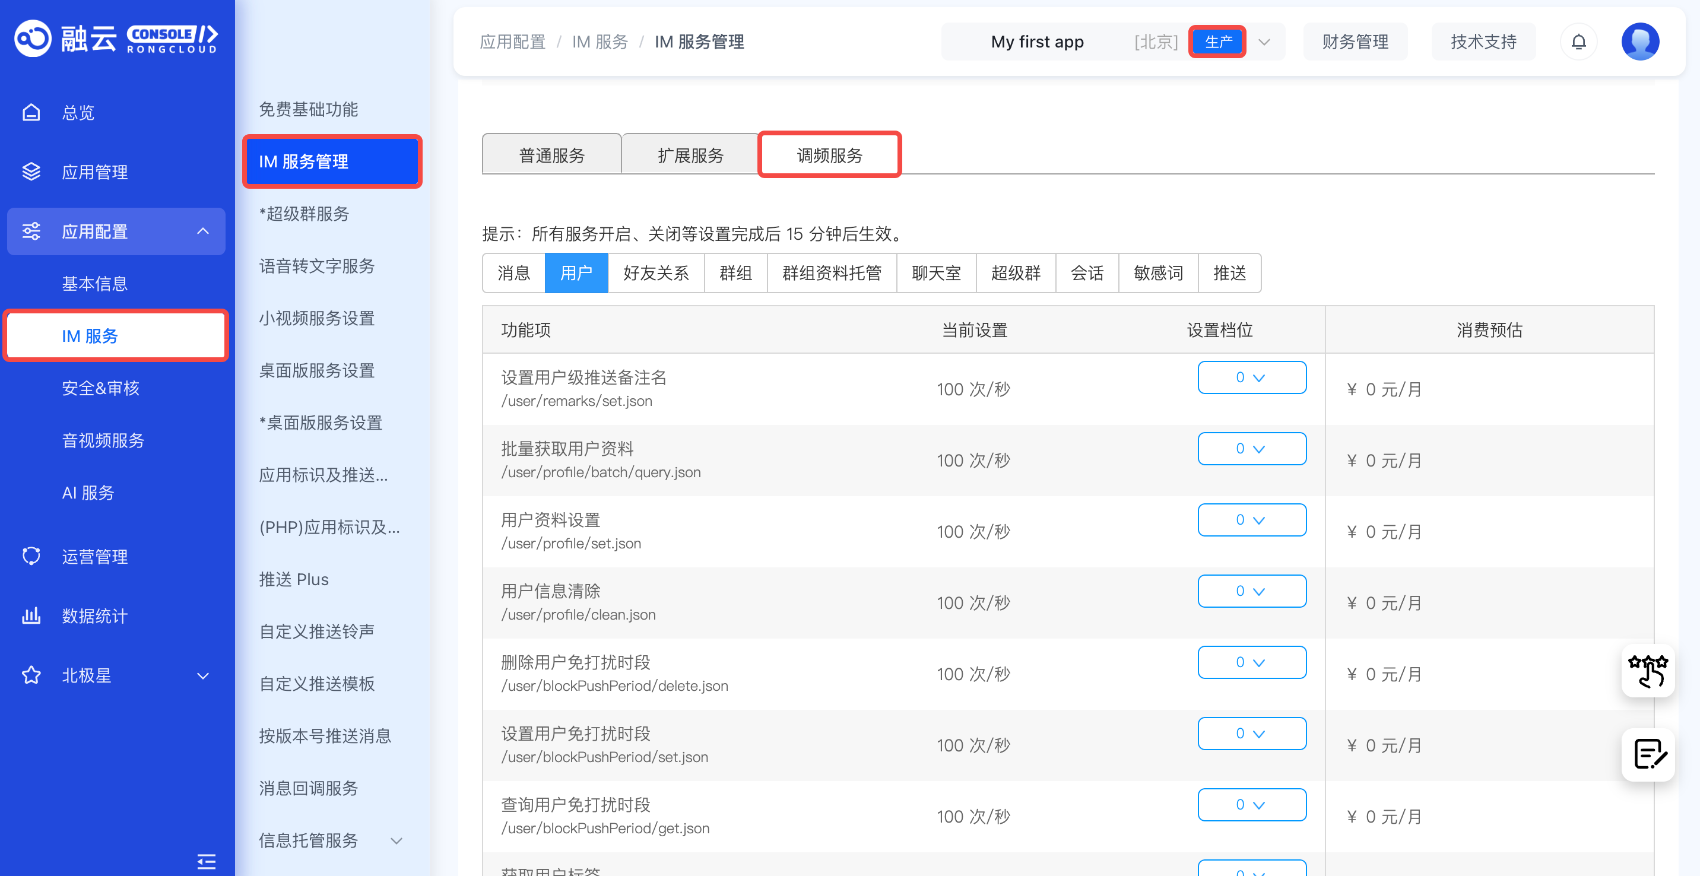
Task: Click the 运营管理 cycle icon
Action: pos(31,556)
